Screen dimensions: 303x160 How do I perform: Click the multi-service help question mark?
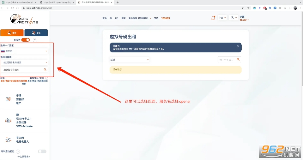click(x=35, y=40)
